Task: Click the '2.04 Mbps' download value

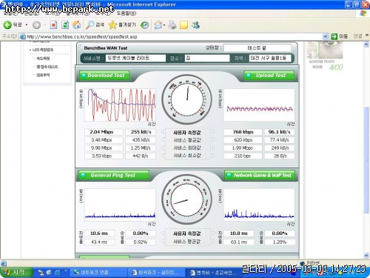Action: pyautogui.click(x=104, y=132)
